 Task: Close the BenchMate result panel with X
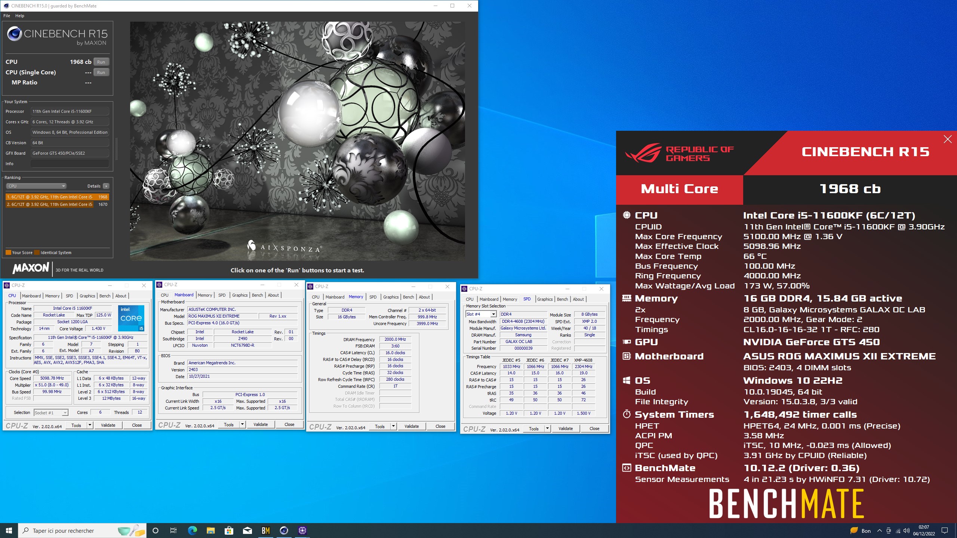(x=947, y=139)
